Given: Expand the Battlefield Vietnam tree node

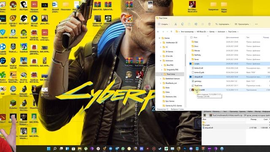Looking at the screenshot, I should pyautogui.click(x=161, y=79).
